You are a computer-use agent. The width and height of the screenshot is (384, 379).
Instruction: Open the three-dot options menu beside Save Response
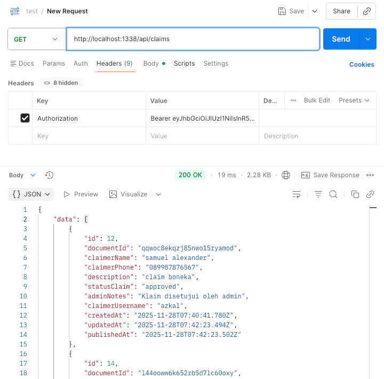point(370,175)
